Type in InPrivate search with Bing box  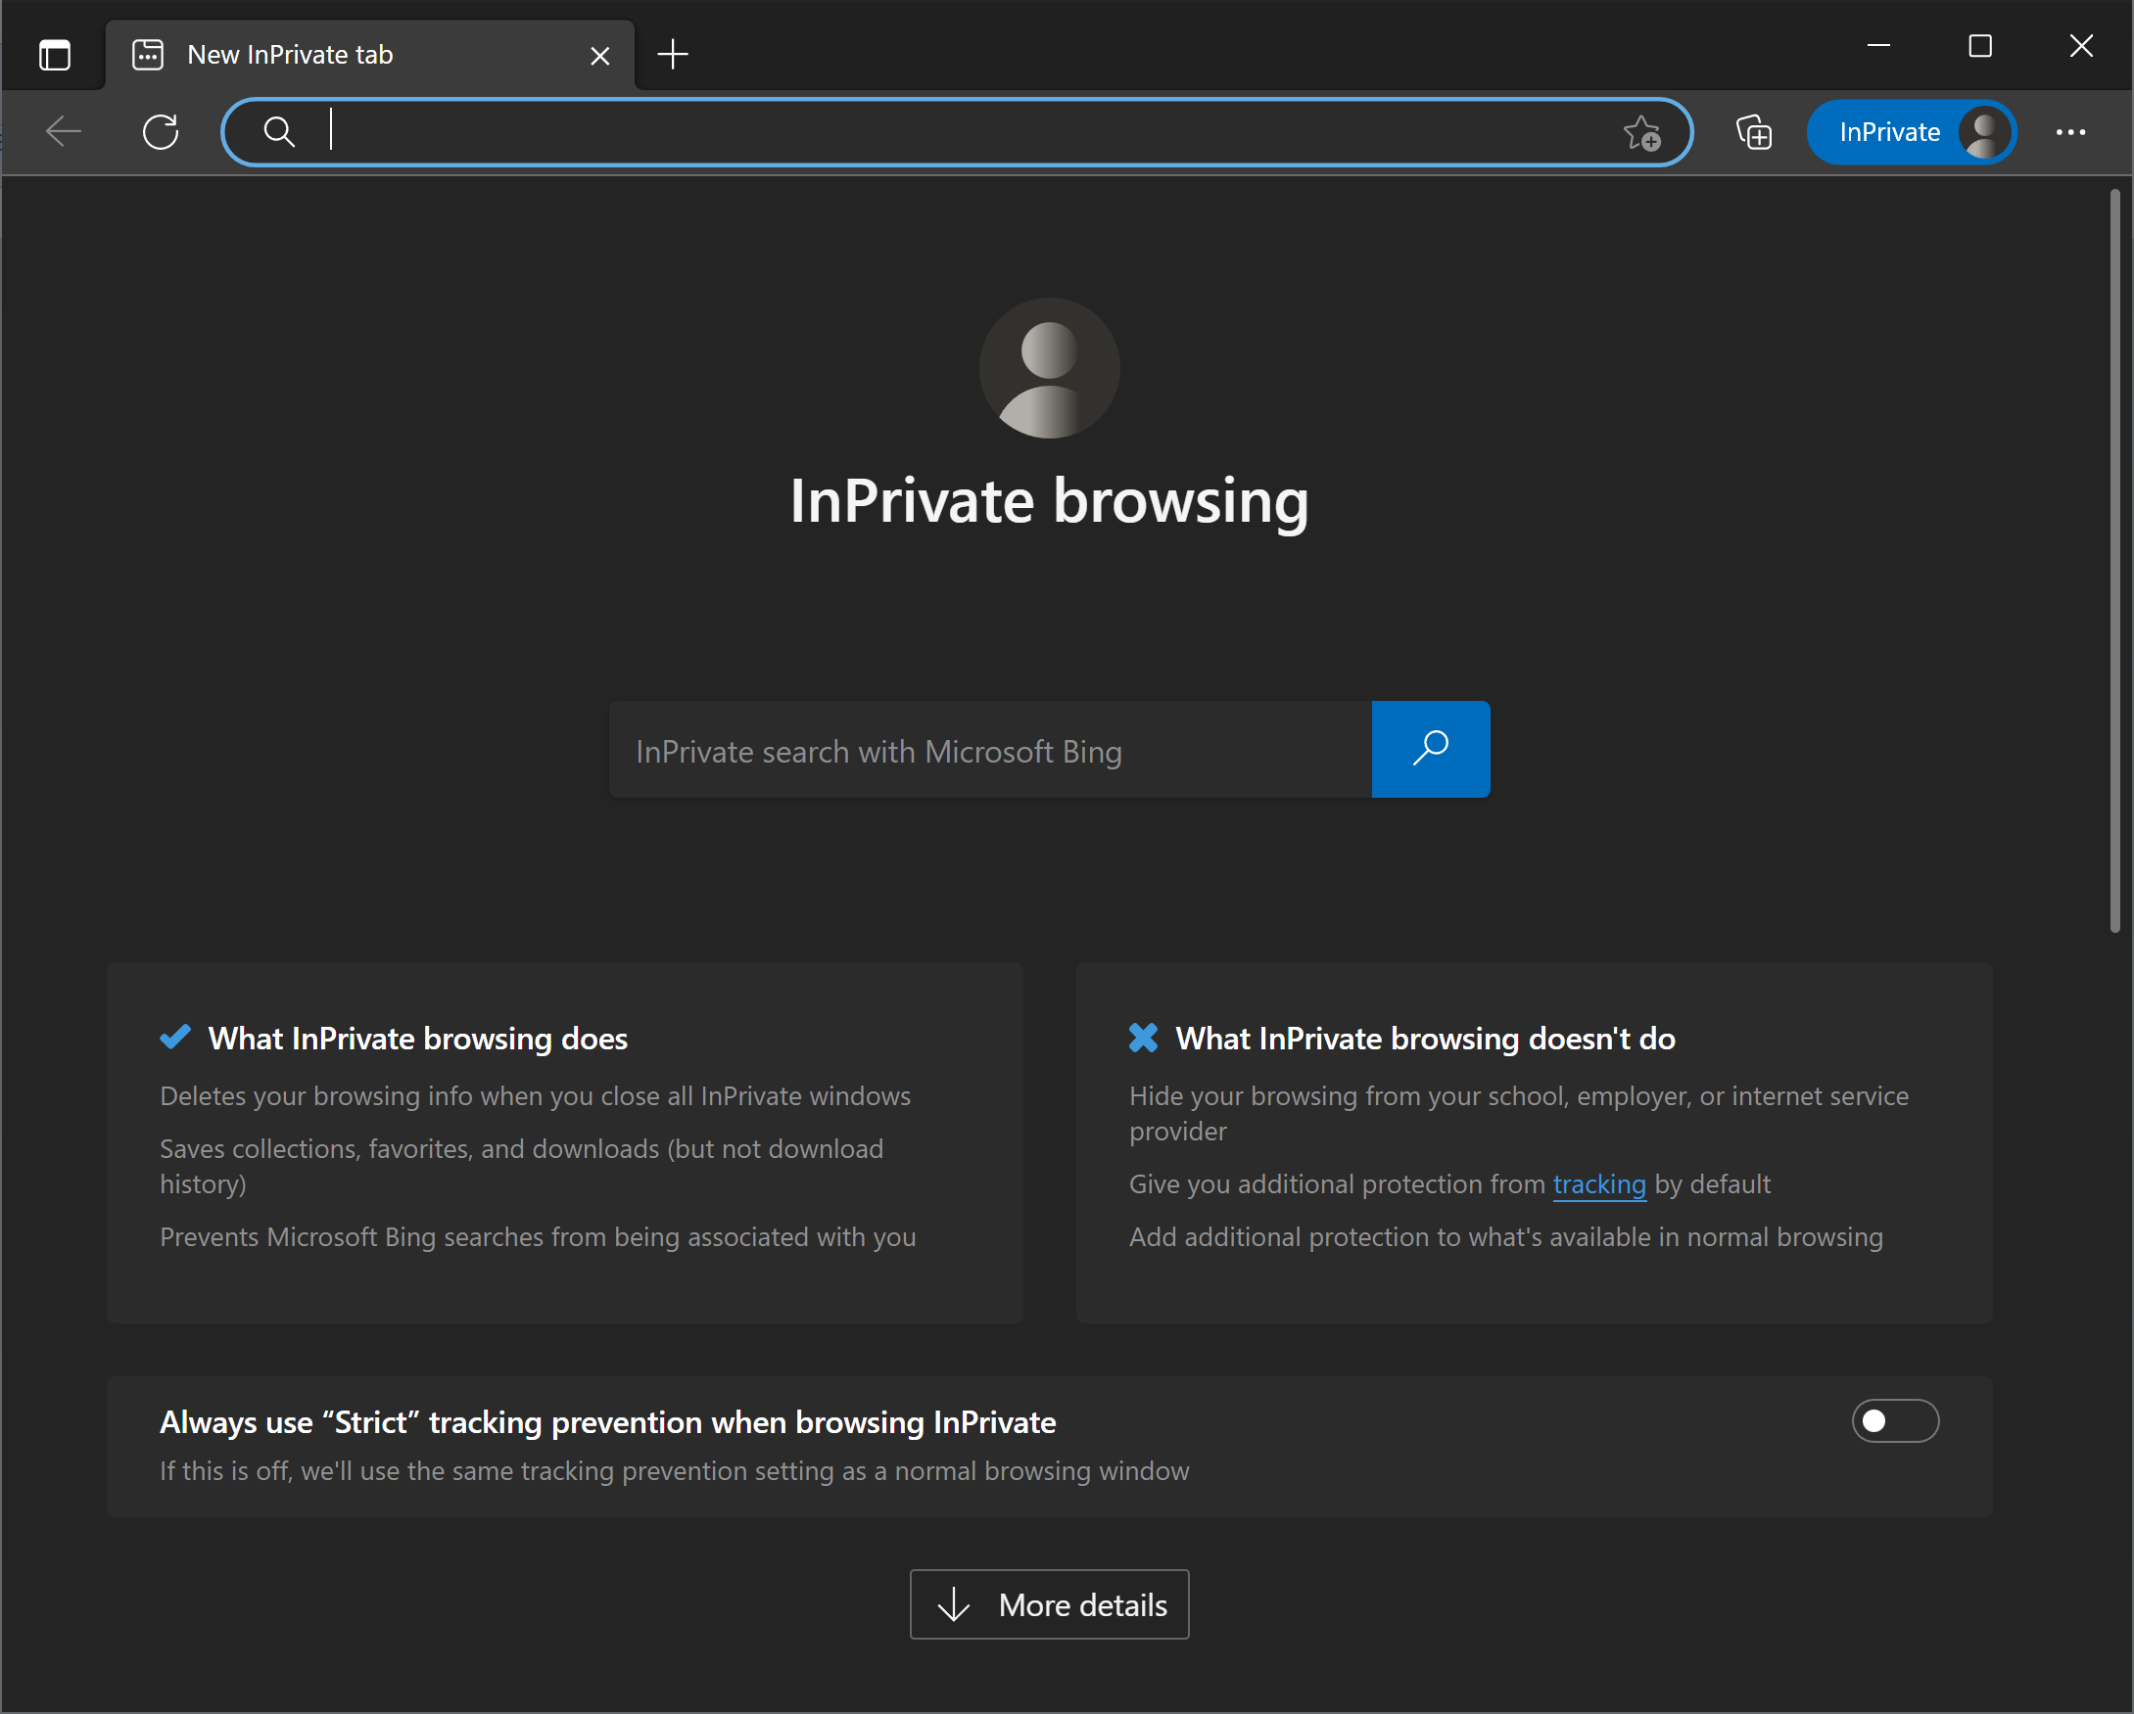click(x=991, y=750)
